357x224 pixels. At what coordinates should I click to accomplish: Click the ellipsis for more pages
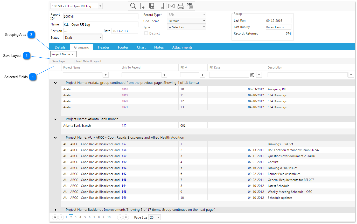(114, 217)
